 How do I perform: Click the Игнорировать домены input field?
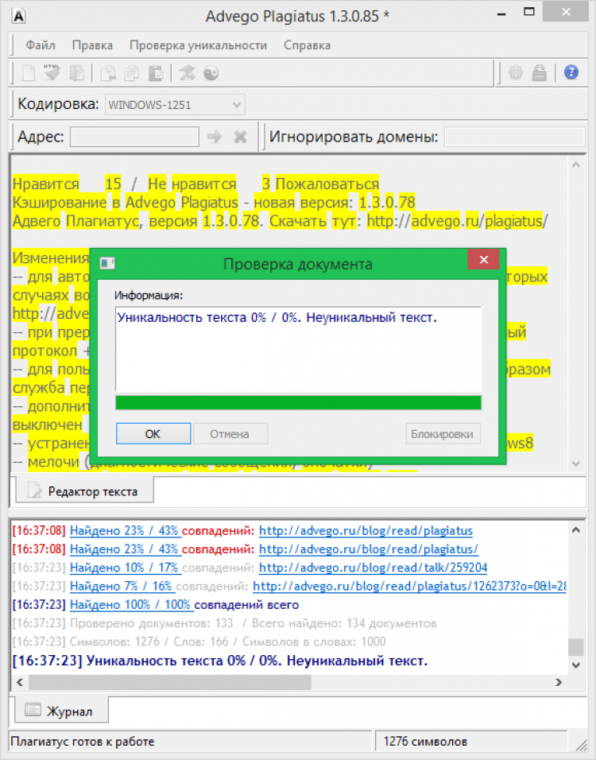pyautogui.click(x=515, y=137)
